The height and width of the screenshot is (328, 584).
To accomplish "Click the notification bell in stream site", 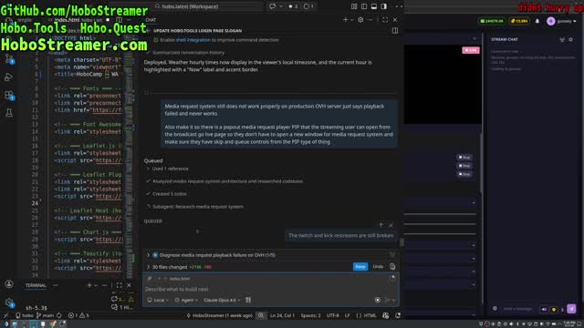I will click(x=537, y=21).
